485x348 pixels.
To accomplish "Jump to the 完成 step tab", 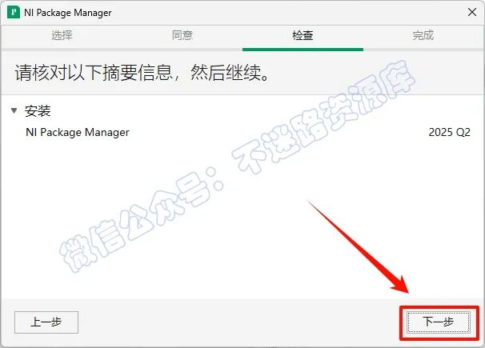I will click(x=423, y=35).
